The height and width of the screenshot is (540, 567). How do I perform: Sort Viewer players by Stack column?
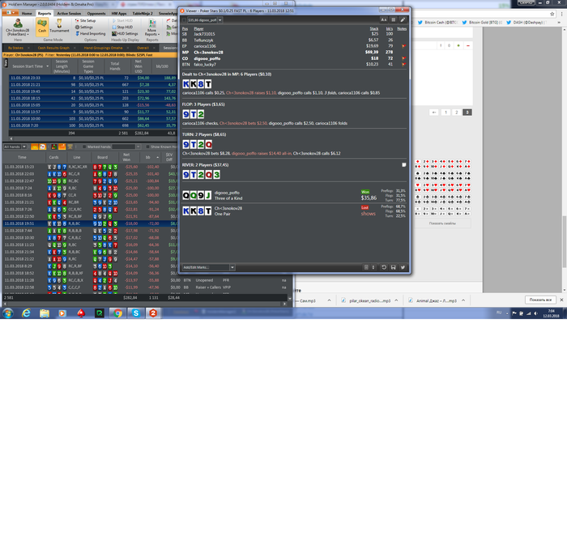coord(374,28)
